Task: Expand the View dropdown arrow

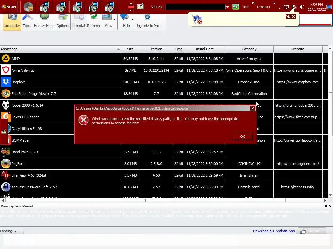Action: [x=115, y=19]
